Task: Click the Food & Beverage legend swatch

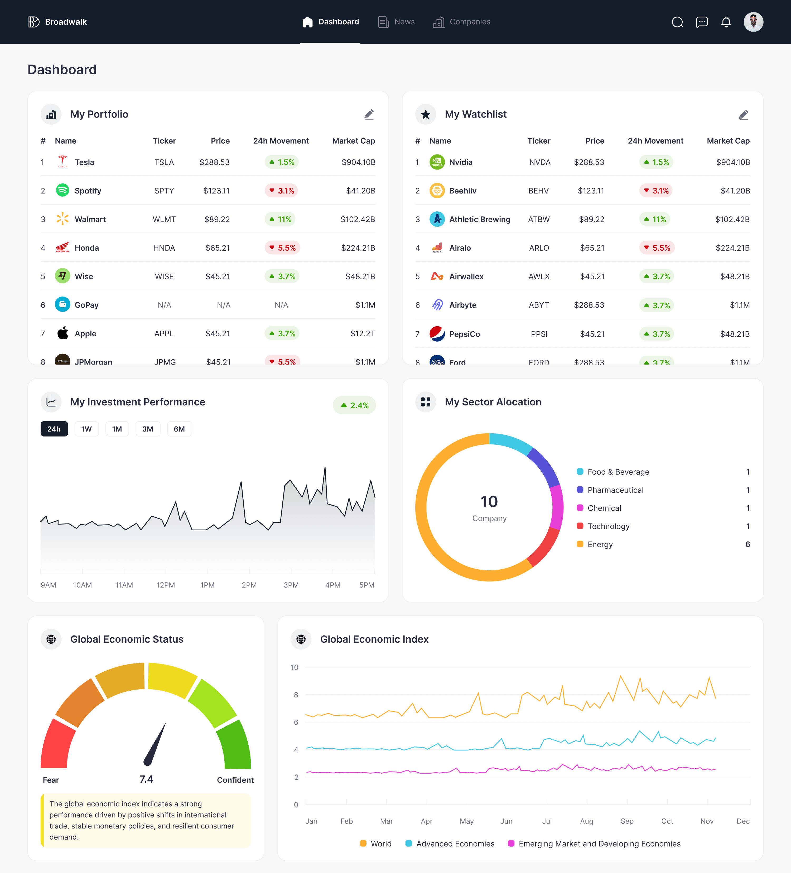Action: coord(580,472)
